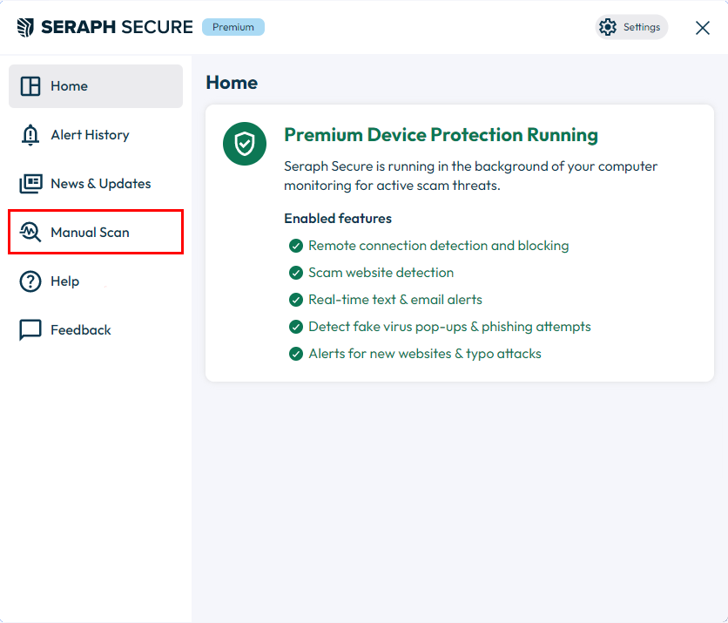Open the Settings button label
Viewport: 728px width, 623px height.
642,27
